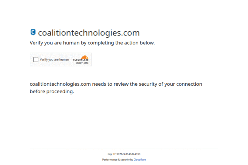Open the Terms link in the widget
Viewport: 248px width, 165px height.
(x=86, y=63)
